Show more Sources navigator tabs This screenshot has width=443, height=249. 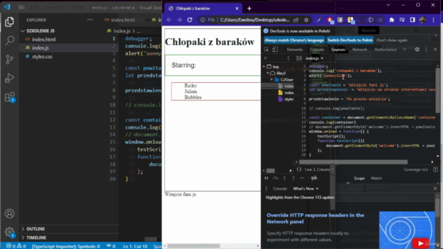pyautogui.click(x=265, y=58)
